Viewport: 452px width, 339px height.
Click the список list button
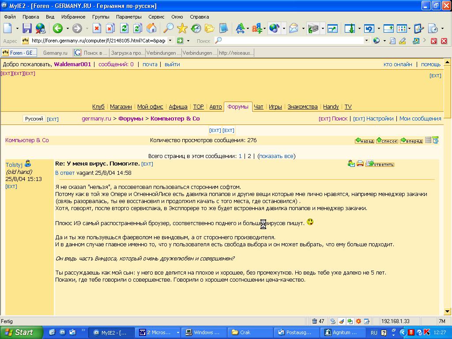pos(387,140)
